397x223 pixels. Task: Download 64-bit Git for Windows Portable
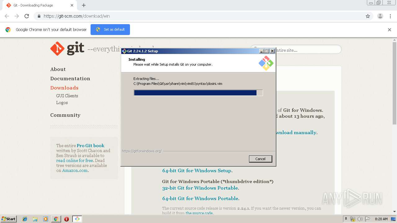pyautogui.click(x=200, y=199)
